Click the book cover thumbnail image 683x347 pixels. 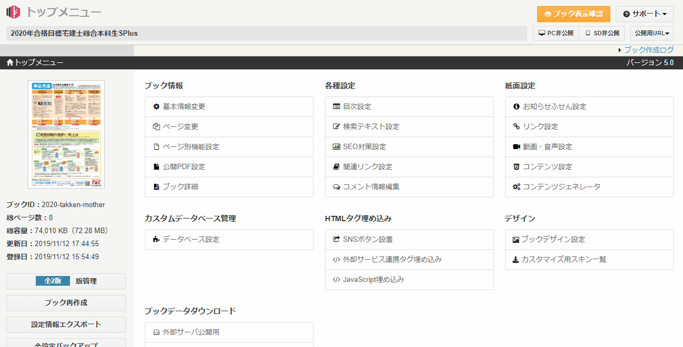(66, 134)
